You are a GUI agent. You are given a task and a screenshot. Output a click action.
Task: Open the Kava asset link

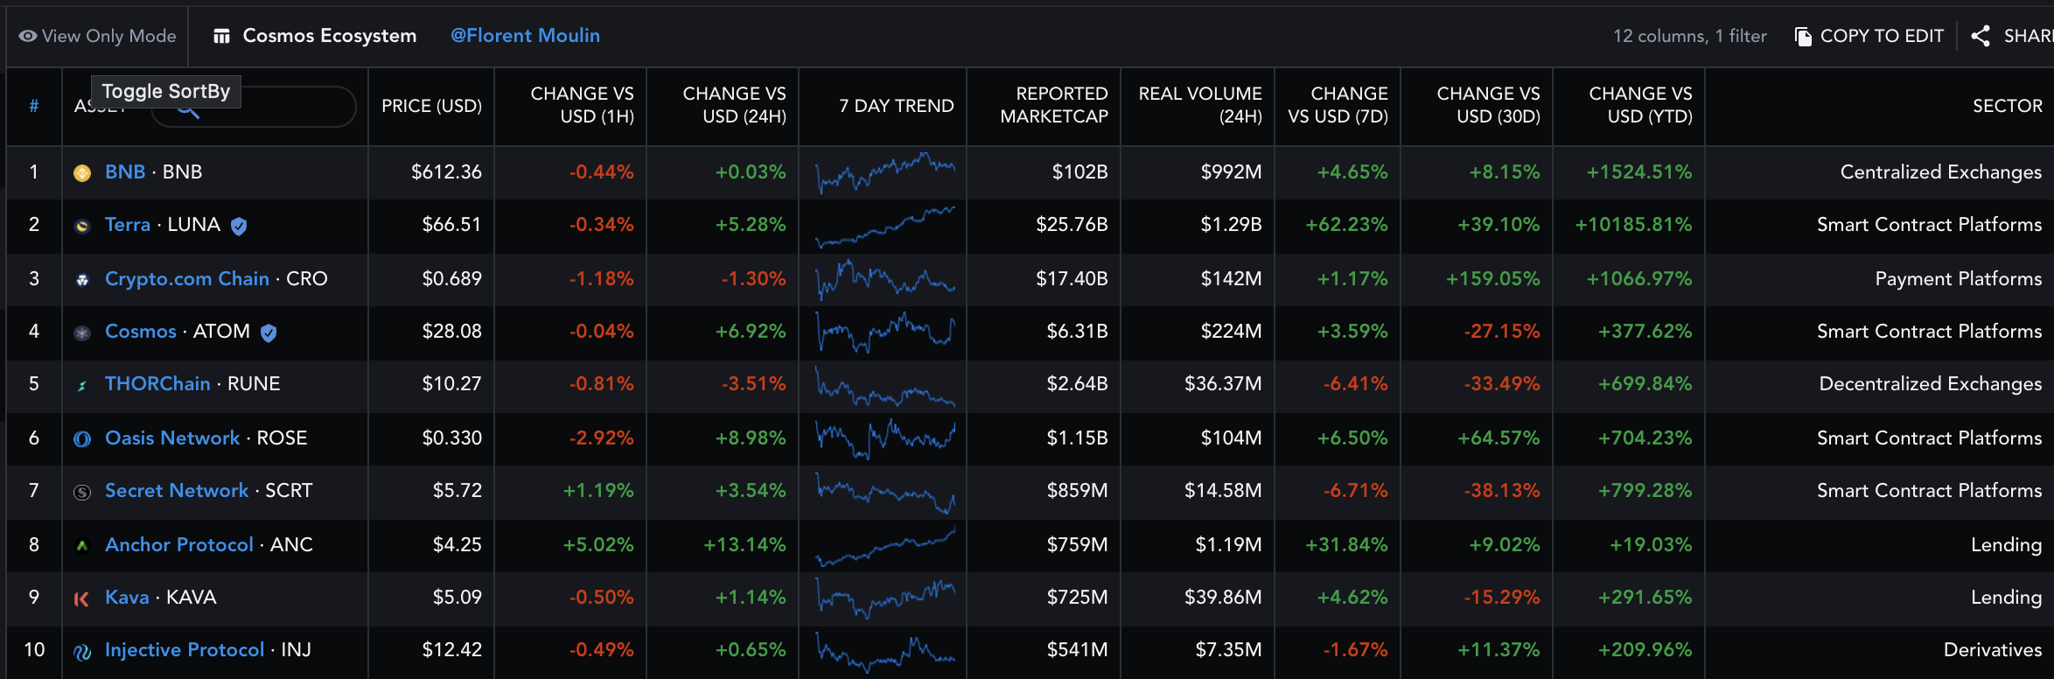coord(127,597)
